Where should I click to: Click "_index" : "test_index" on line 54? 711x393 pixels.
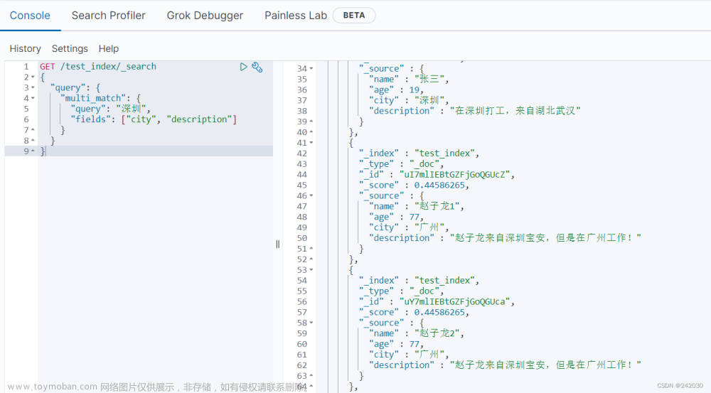(419, 281)
